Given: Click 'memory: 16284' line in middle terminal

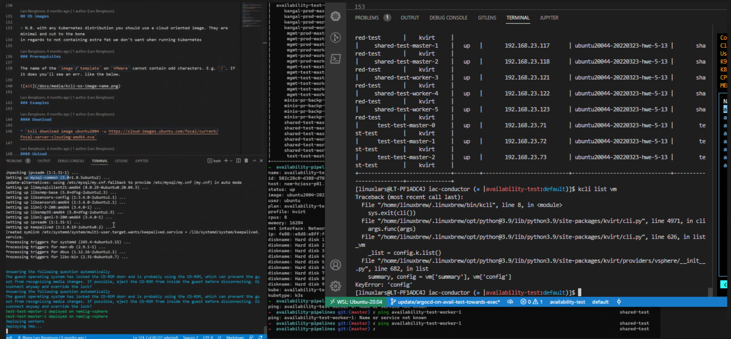Looking at the screenshot, I should pyautogui.click(x=285, y=223).
